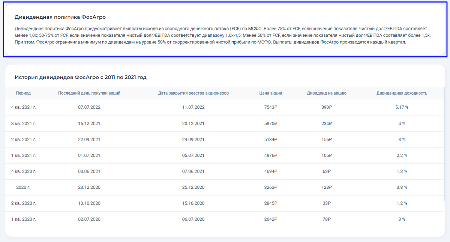Click the share price '2642₽'
450x242 pixels.
click(270, 219)
